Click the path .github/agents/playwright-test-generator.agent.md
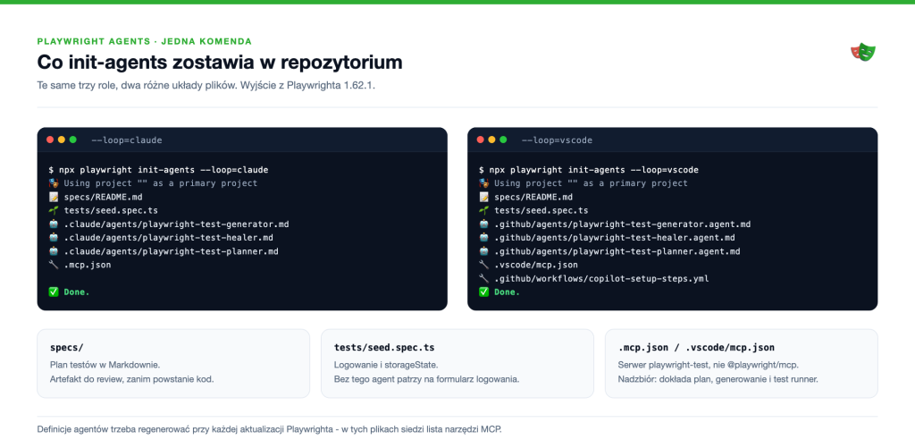The image size is (915, 448). (x=623, y=224)
